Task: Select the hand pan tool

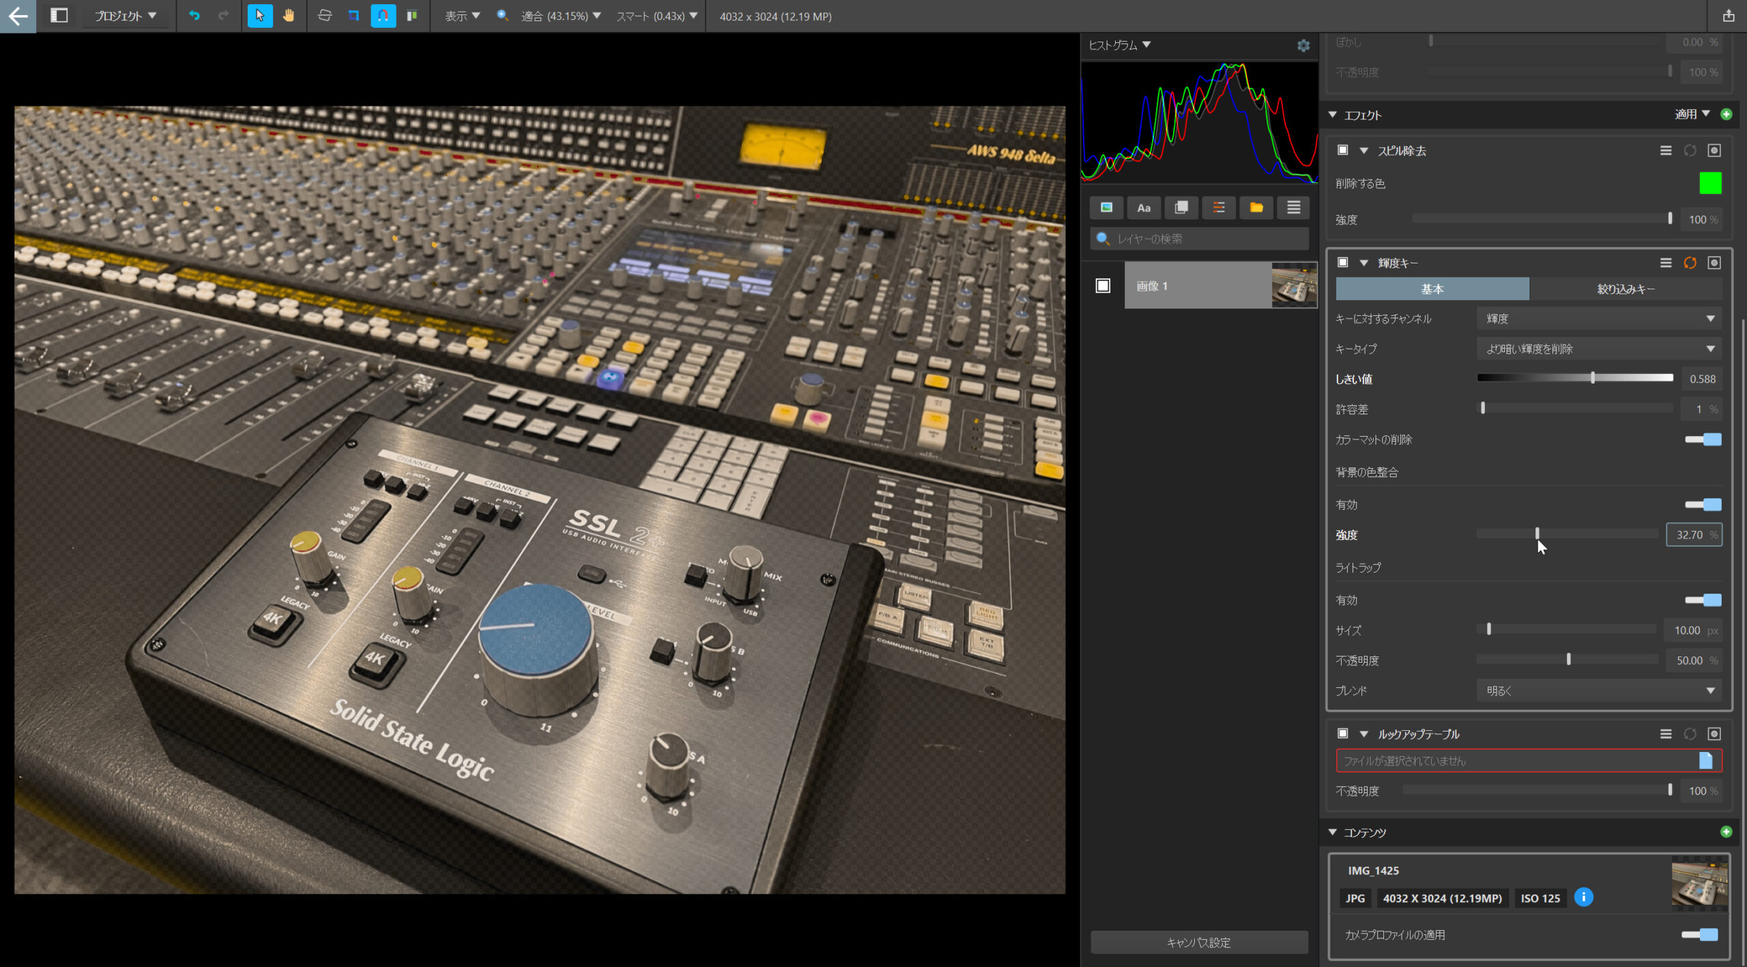Action: click(x=289, y=16)
